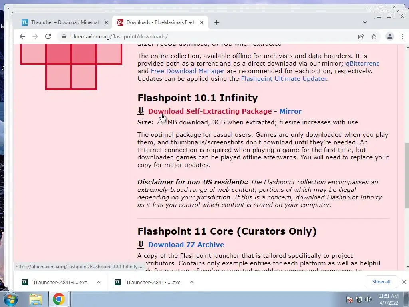Click the page vertical scrollbar thumb
The height and width of the screenshot is (307, 409).
point(407,175)
